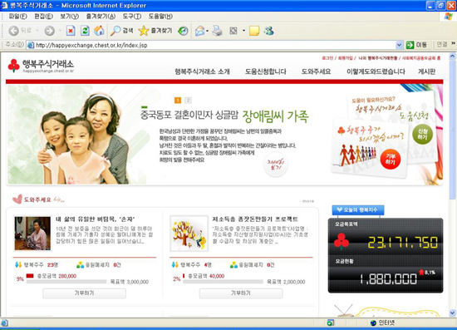Open 도움신청합니다 navigation tab
Screen dimensions: 457x330
point(266,71)
